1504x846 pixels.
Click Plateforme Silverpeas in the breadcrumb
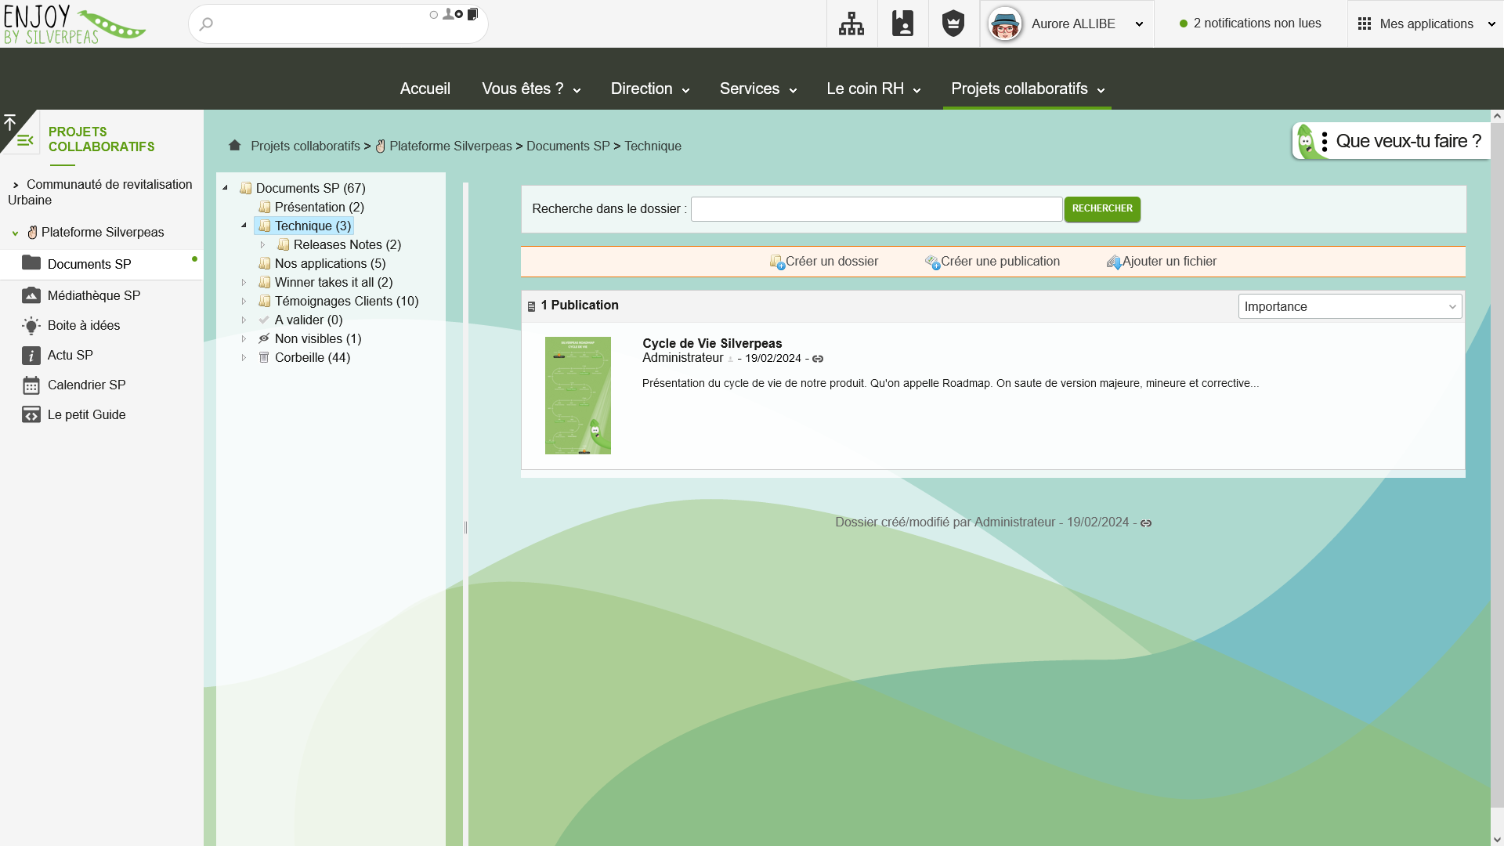tap(450, 146)
